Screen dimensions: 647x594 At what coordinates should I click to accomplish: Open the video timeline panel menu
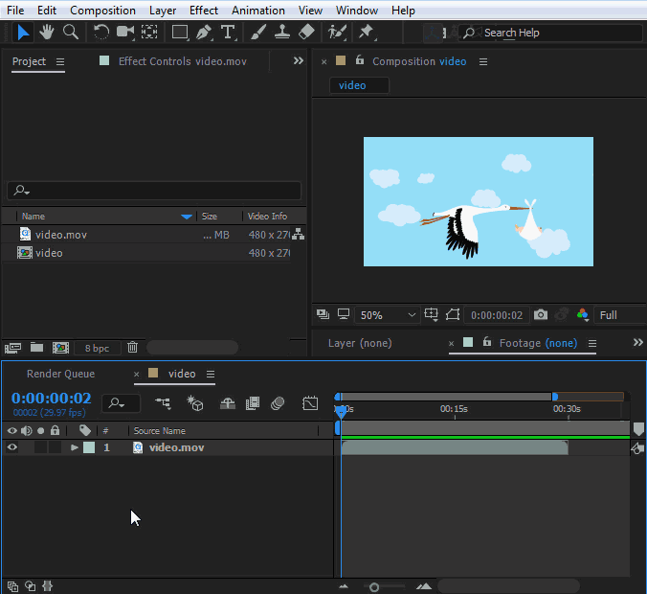coord(211,374)
